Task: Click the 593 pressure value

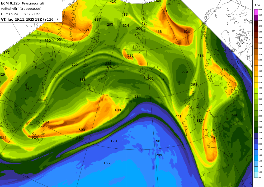Action: click(x=82, y=130)
